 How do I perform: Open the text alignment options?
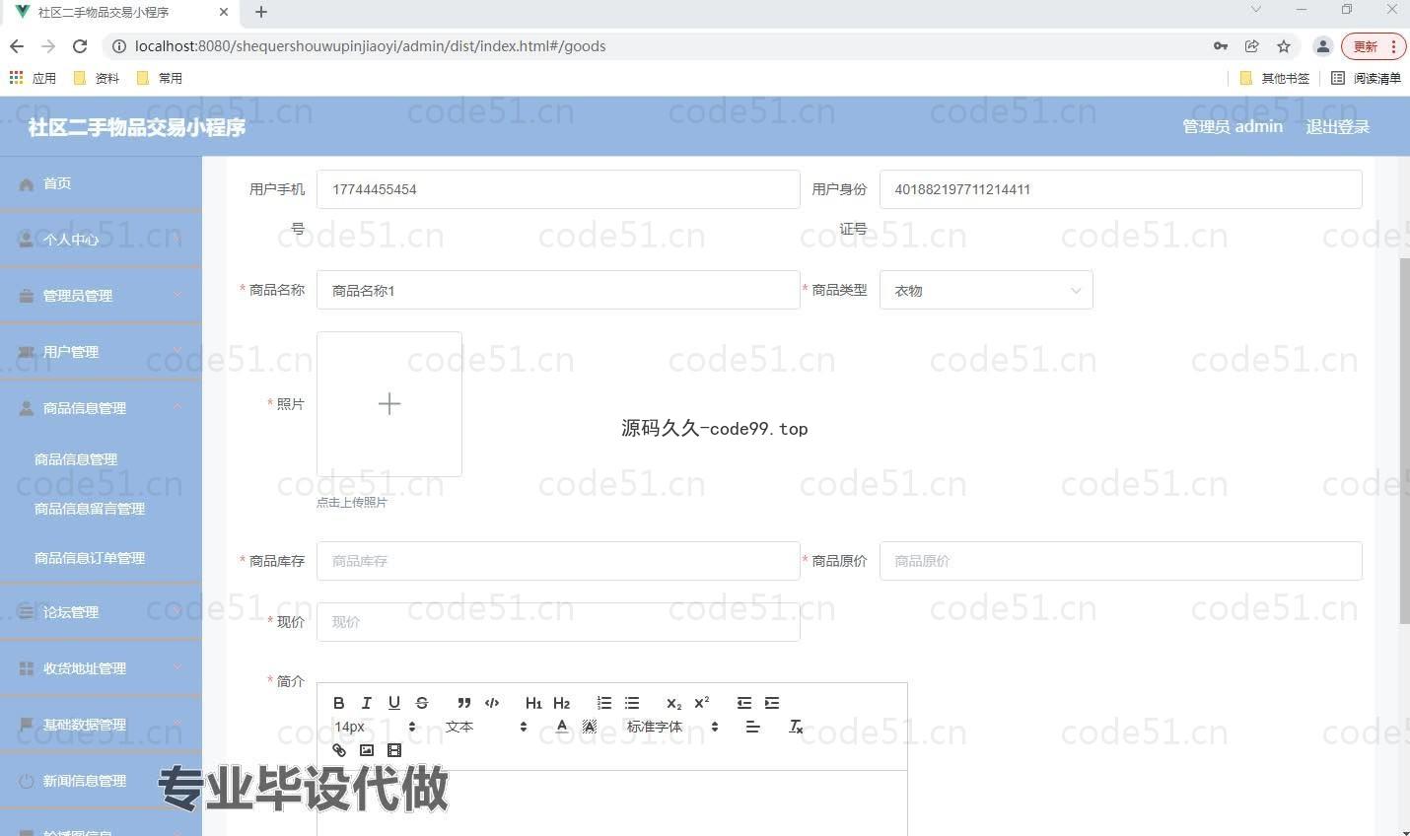752,727
